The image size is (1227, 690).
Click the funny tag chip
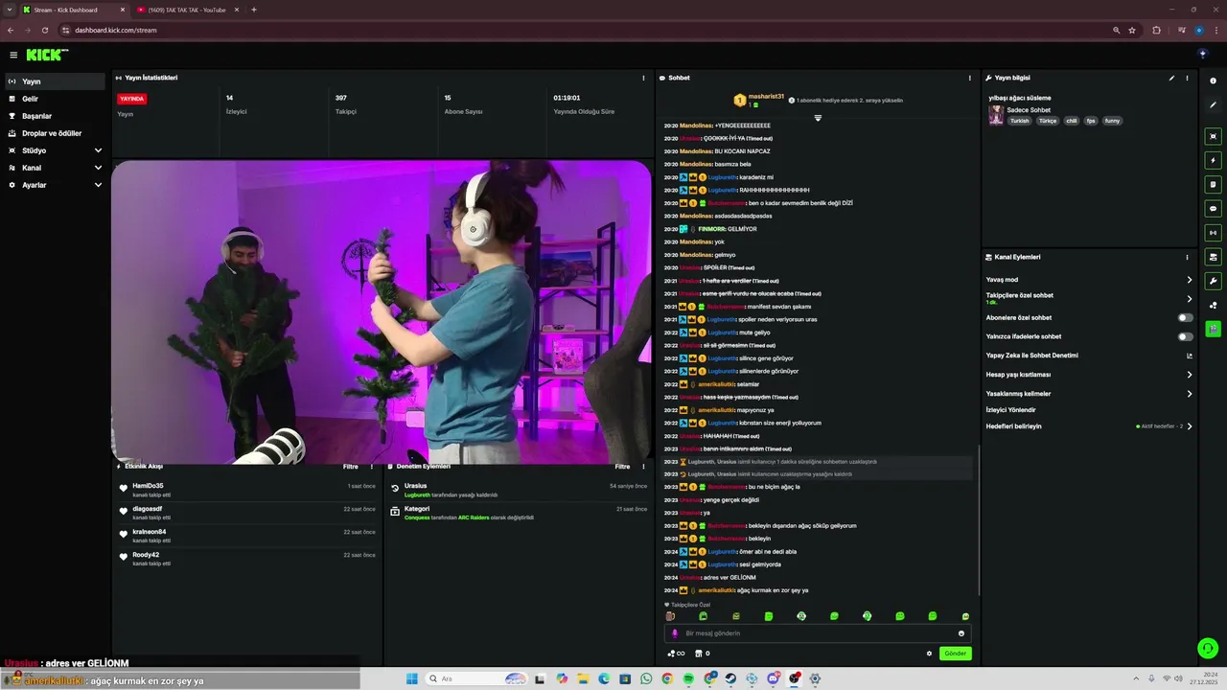[x=1112, y=121]
